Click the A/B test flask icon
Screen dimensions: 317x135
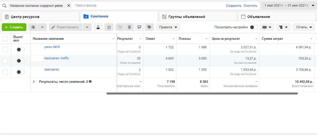click(98, 27)
